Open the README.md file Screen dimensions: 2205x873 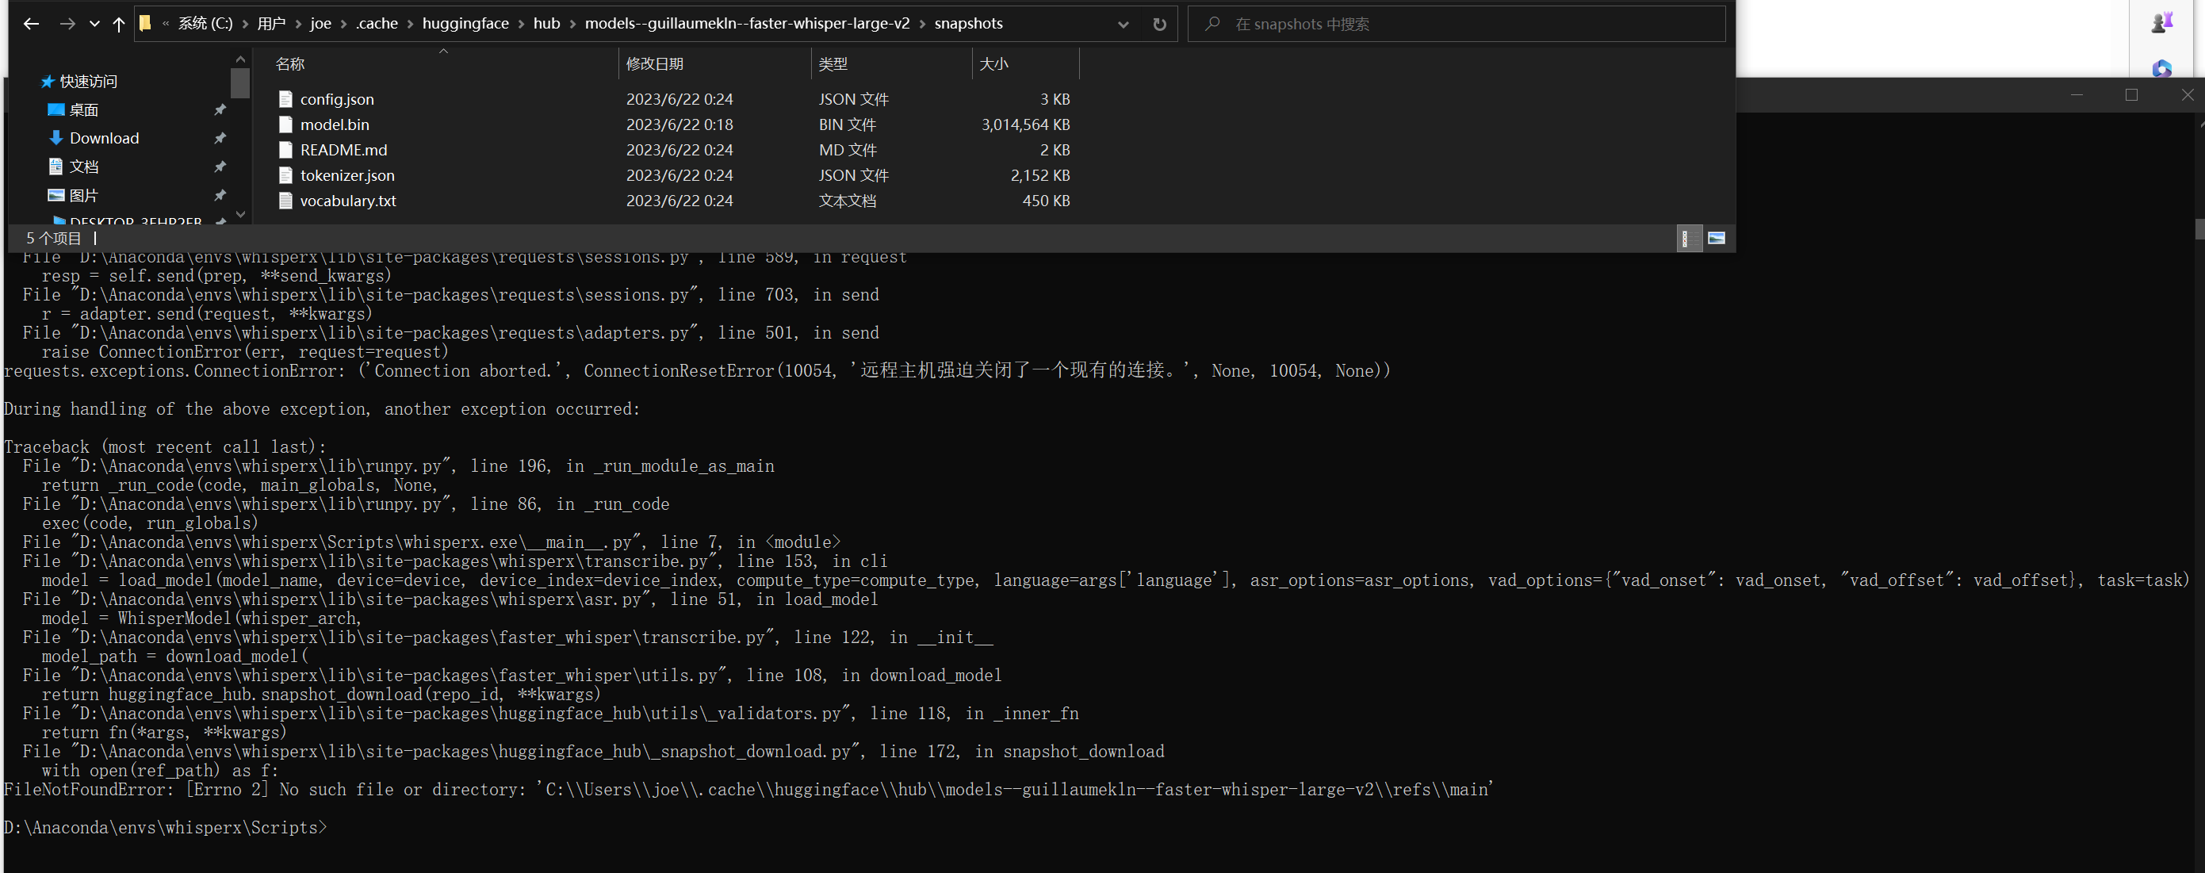[343, 150]
